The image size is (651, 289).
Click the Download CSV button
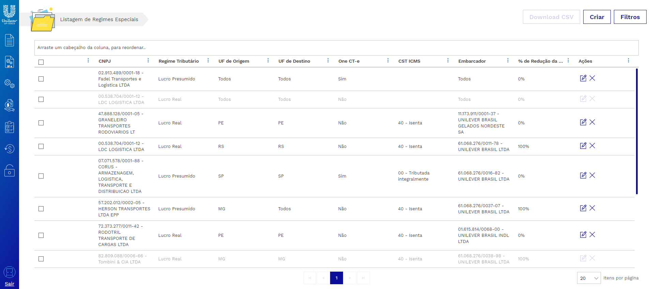pyautogui.click(x=551, y=17)
